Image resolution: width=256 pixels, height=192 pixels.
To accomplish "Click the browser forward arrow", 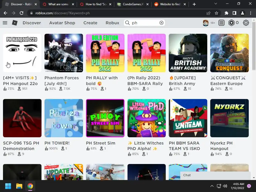I will point(13,13).
